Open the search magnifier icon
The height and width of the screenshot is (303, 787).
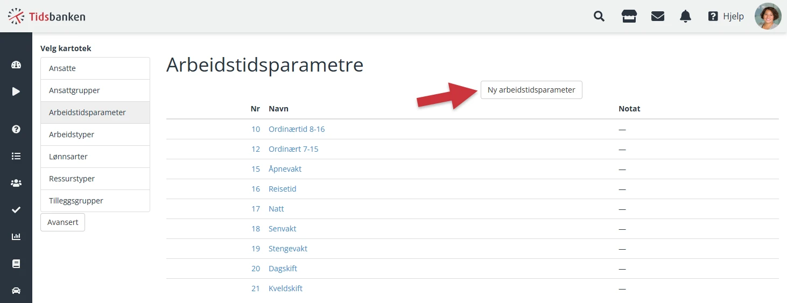(x=599, y=16)
